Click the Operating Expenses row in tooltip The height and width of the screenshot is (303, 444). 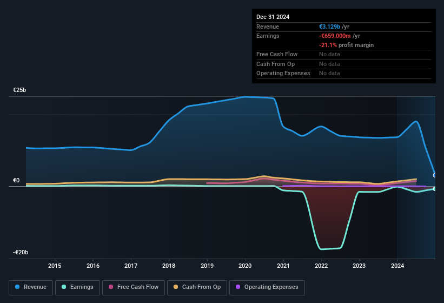tap(344, 74)
